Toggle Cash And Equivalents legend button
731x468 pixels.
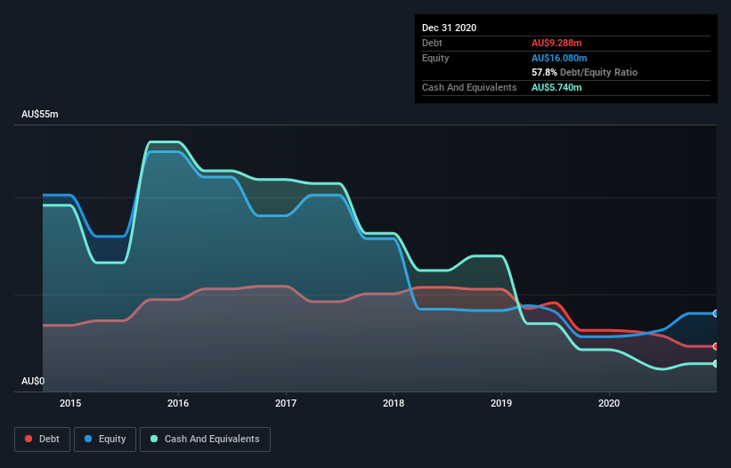(x=205, y=440)
